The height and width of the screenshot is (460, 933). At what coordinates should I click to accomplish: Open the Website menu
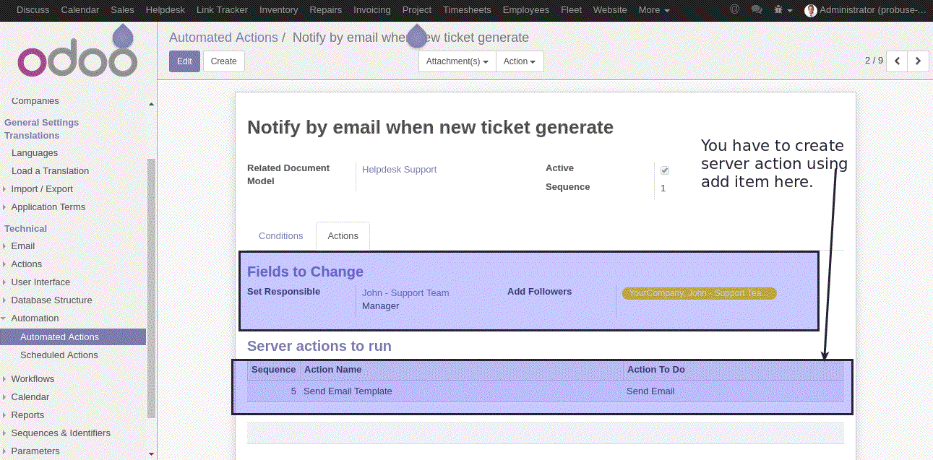[x=610, y=10]
